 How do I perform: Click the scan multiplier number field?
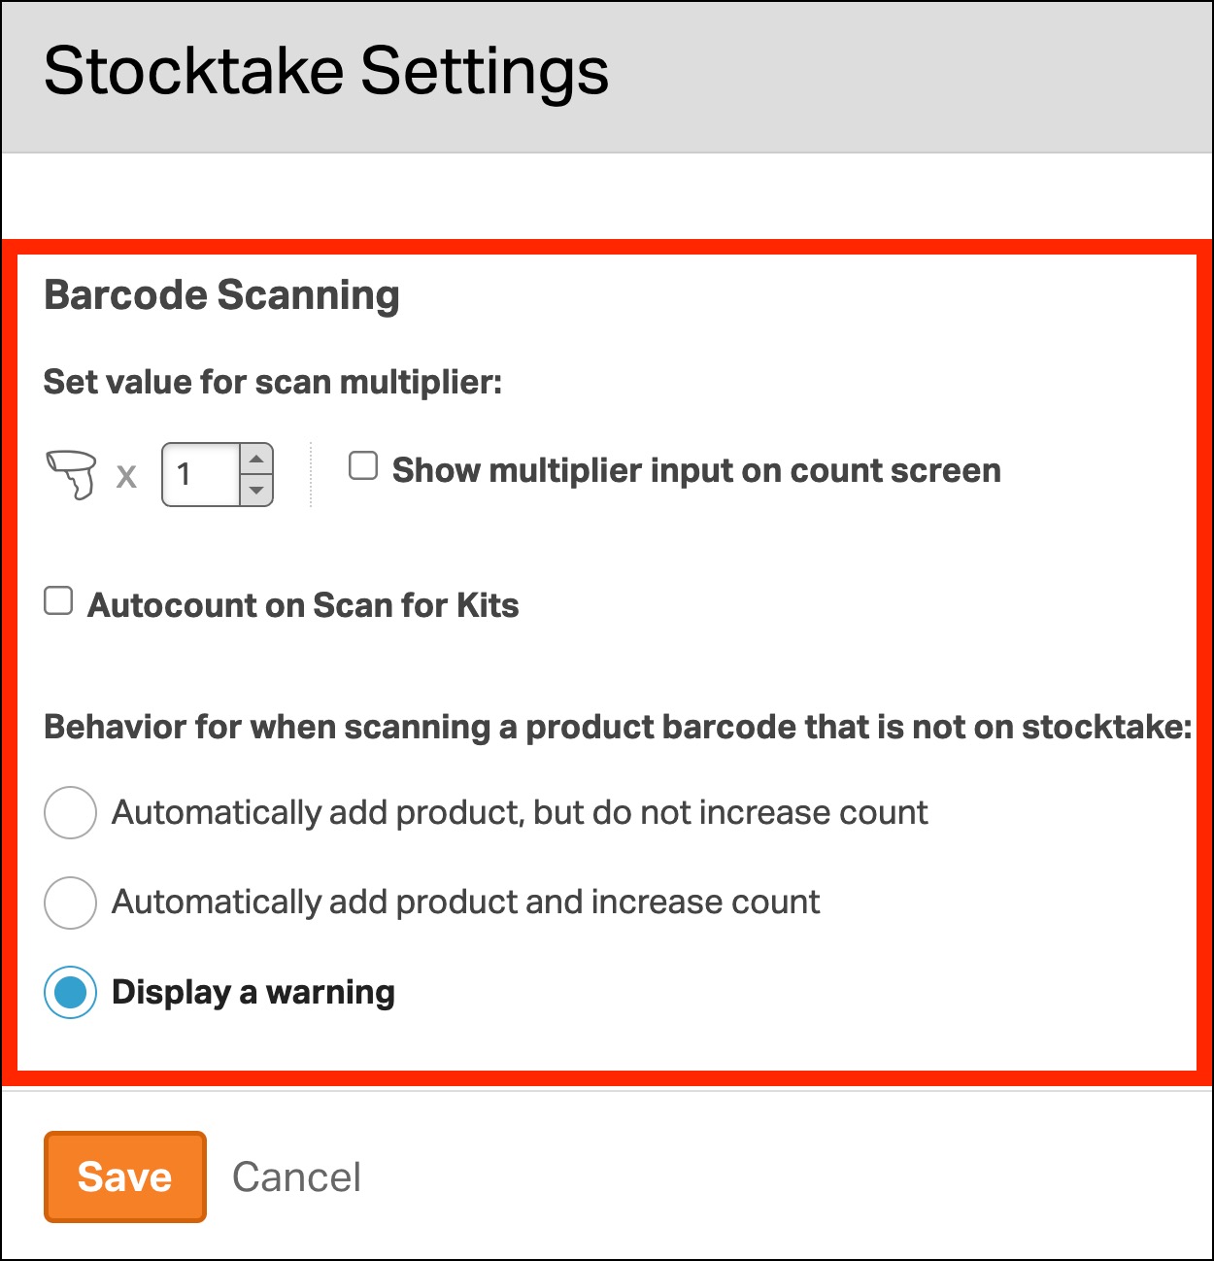pyautogui.click(x=201, y=475)
